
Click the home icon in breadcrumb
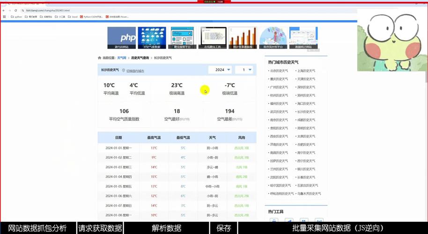click(100, 58)
